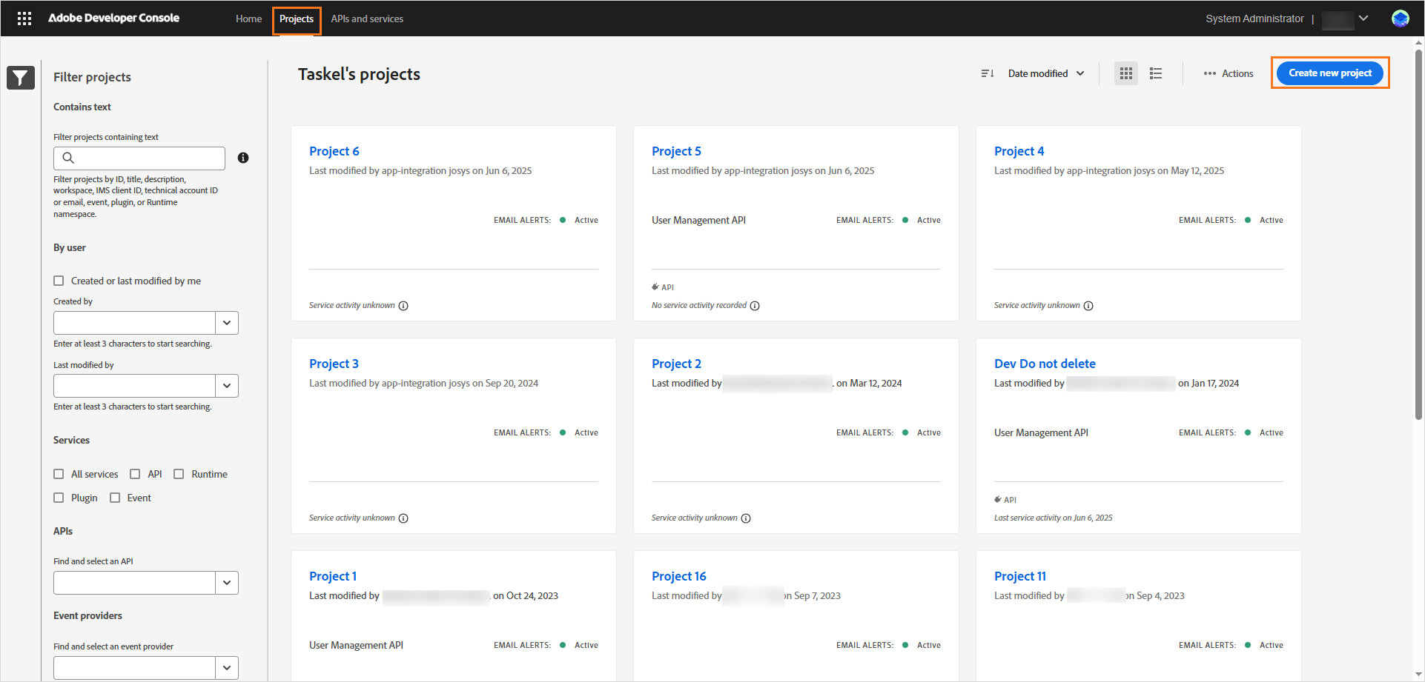
Task: Focus the event provider input field
Action: coord(134,668)
